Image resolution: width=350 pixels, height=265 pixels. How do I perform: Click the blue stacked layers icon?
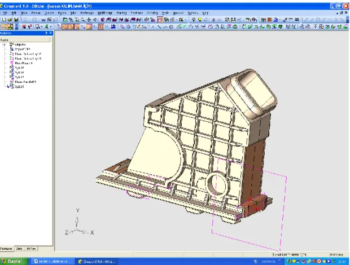tap(113, 26)
